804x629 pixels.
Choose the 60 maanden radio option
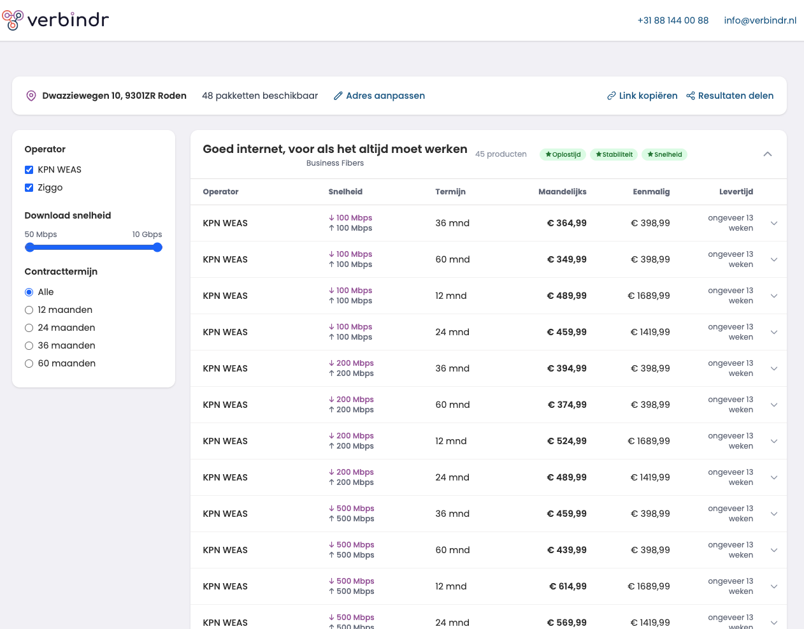[x=29, y=363]
